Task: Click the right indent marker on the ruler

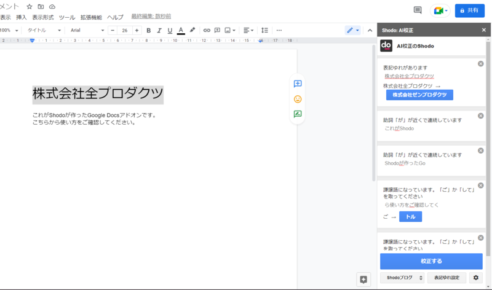Action: click(261, 41)
